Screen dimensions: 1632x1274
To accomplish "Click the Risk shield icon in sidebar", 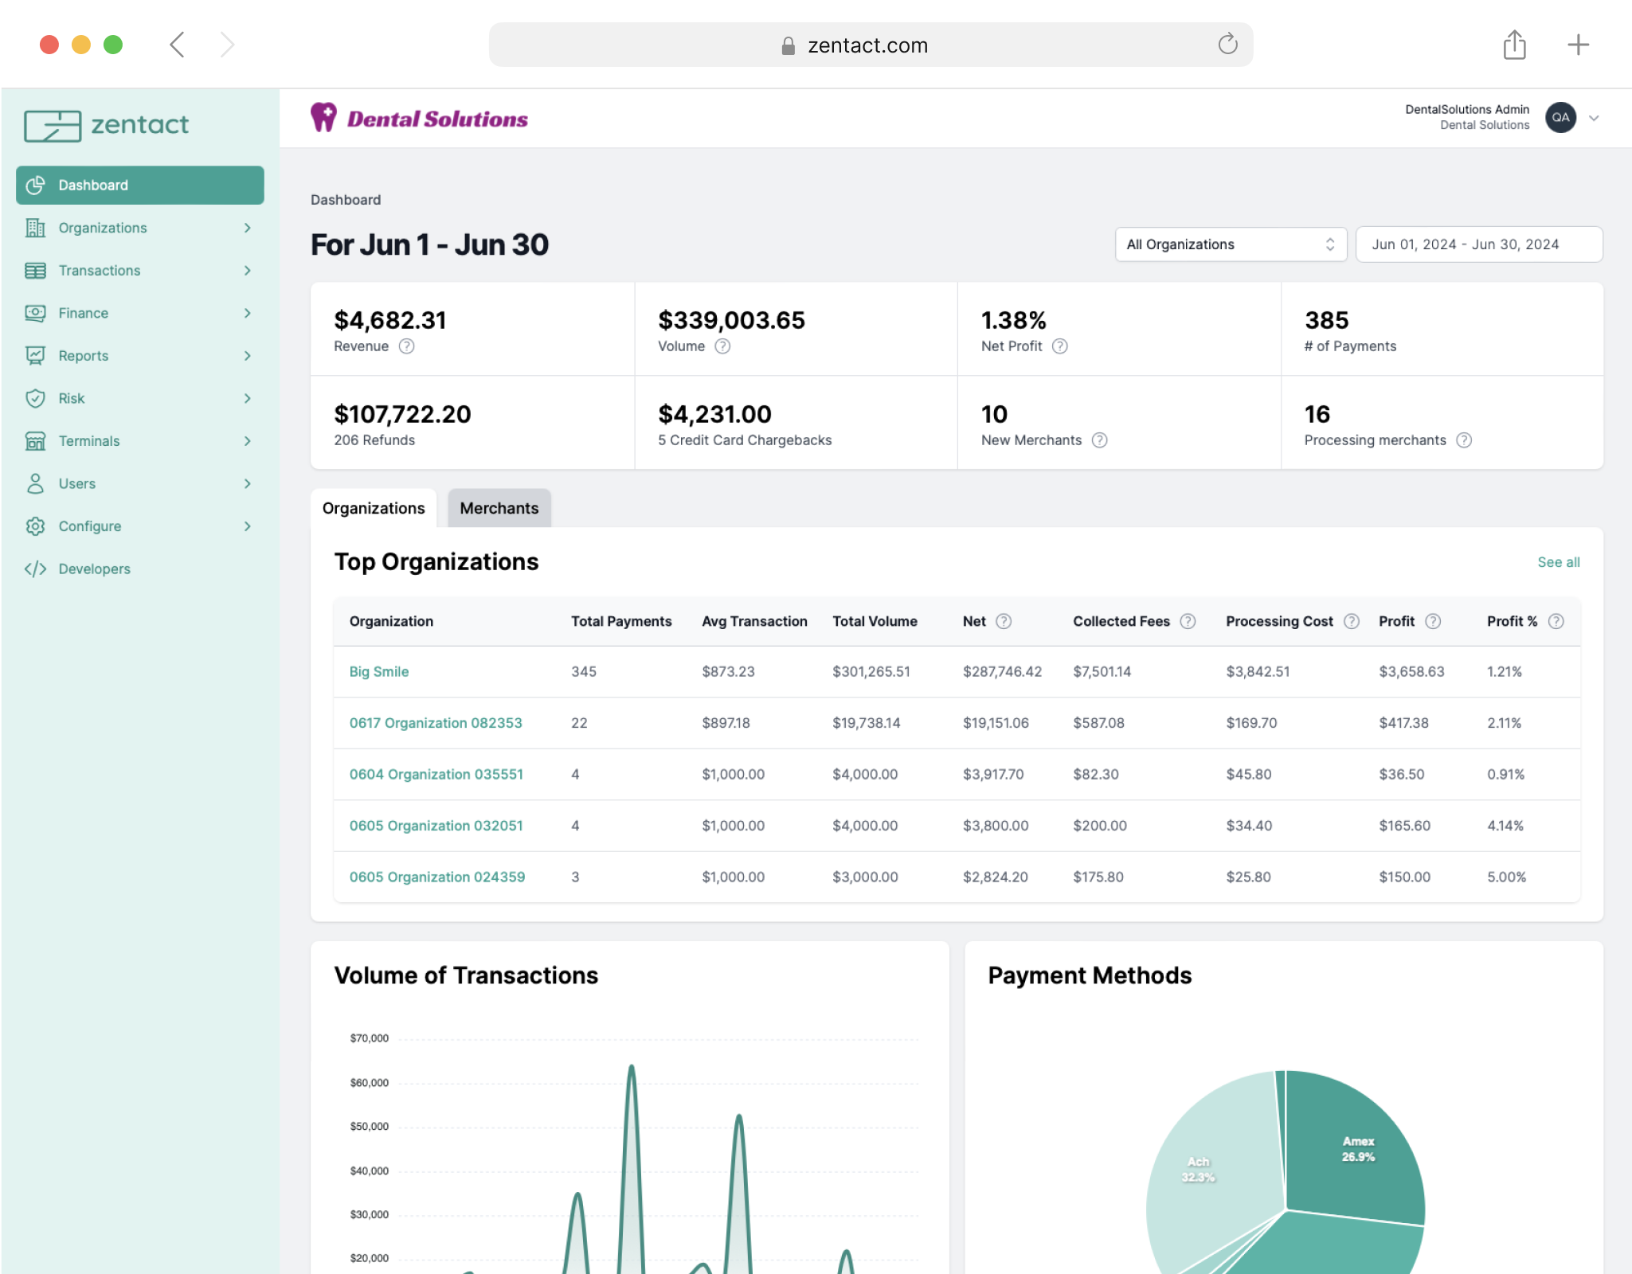I will (35, 398).
